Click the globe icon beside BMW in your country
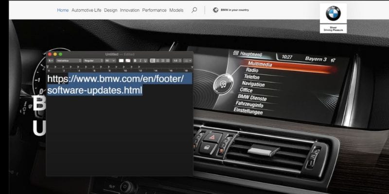389x194 pixels. click(x=215, y=10)
